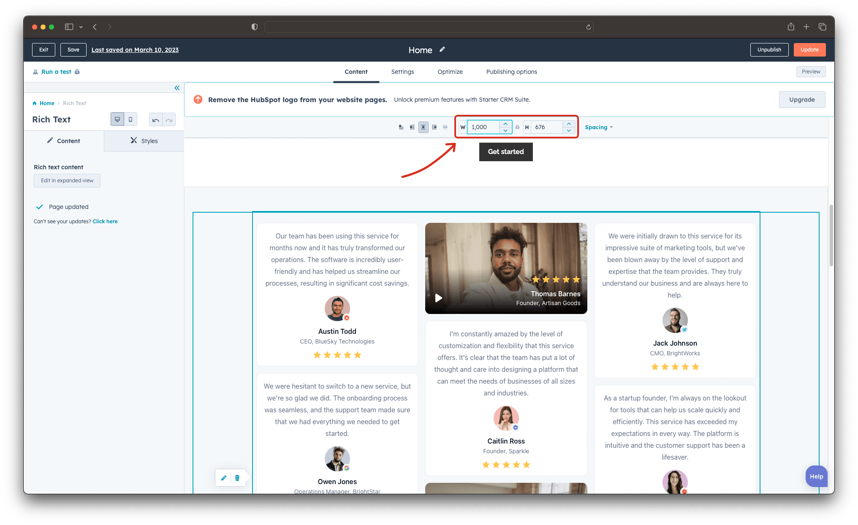Click Owen Jones's avatar photo

coord(337,459)
